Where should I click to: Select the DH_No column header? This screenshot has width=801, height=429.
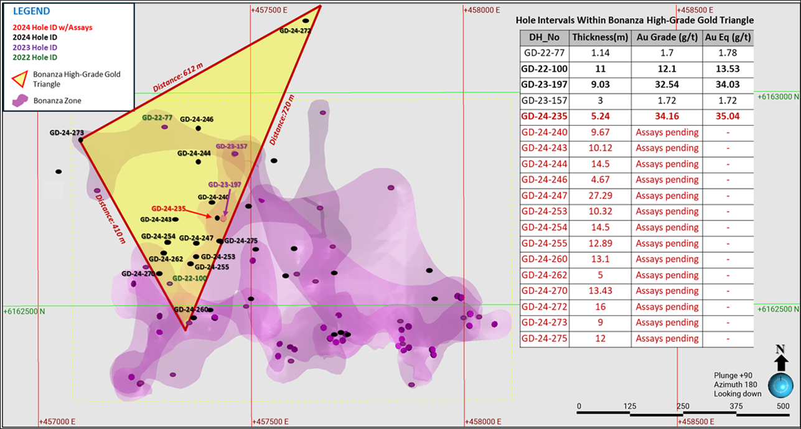545,37
